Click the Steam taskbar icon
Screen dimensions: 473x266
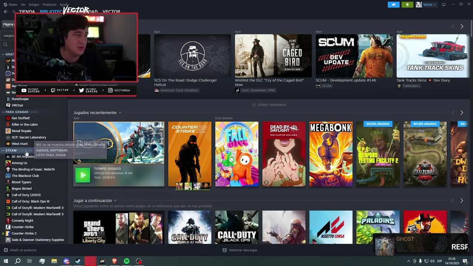(x=78, y=261)
